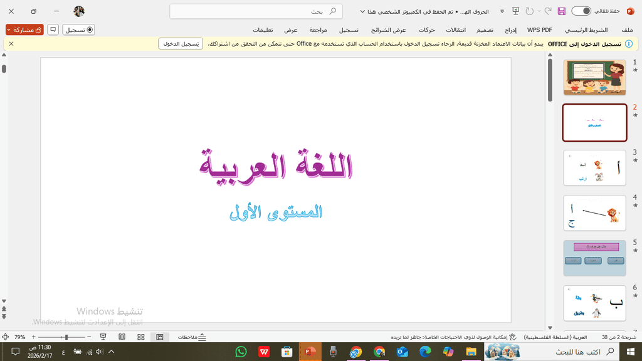Click the next slide double-arrow button

[4, 317]
